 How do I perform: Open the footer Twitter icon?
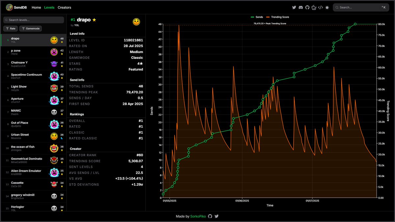point(217,216)
